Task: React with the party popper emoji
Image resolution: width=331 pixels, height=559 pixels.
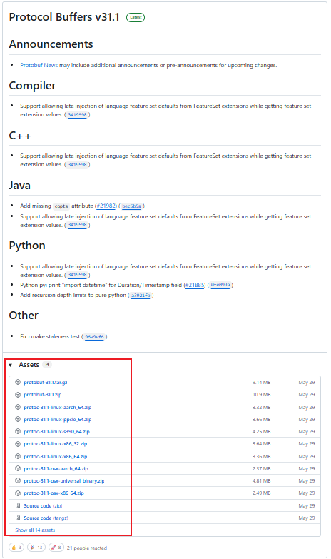Action: (36, 548)
